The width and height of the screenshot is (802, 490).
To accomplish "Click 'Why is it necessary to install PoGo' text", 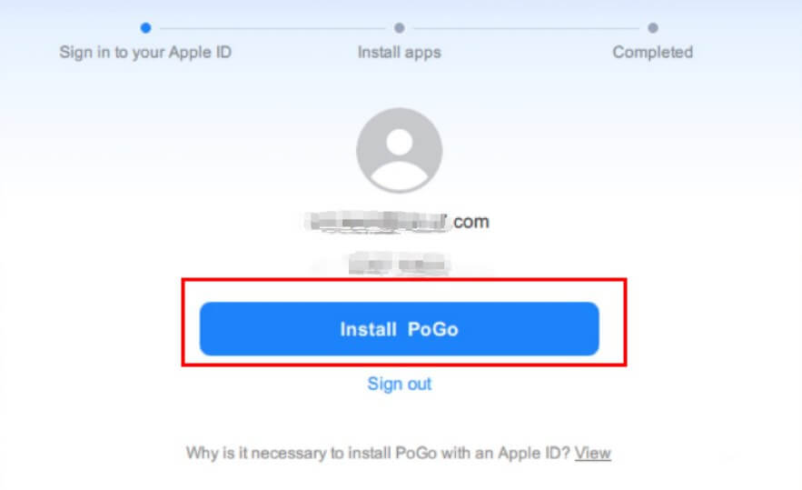I will tap(378, 453).
